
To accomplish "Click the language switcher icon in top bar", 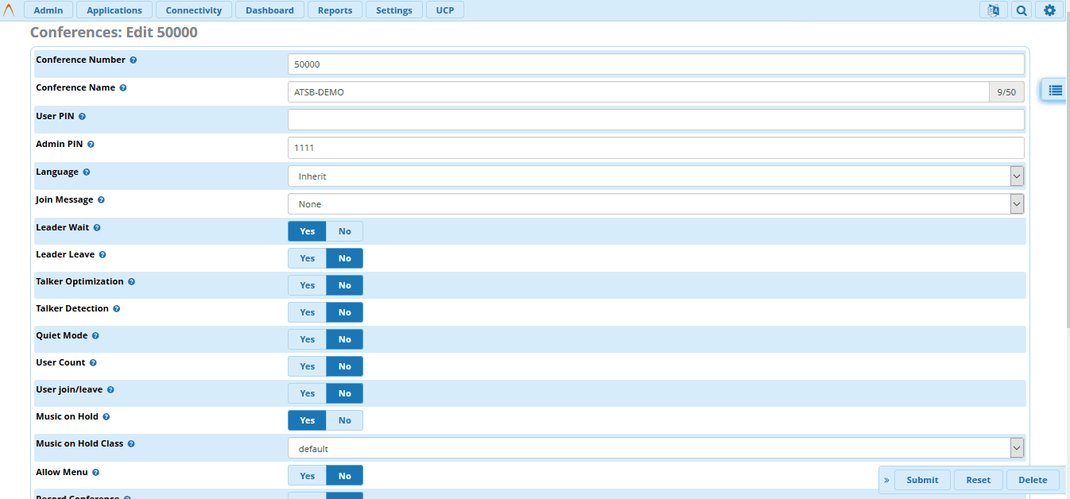I will pyautogui.click(x=993, y=10).
